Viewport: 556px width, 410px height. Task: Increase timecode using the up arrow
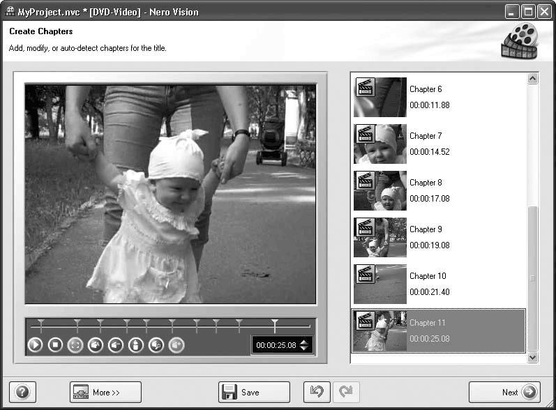click(303, 341)
